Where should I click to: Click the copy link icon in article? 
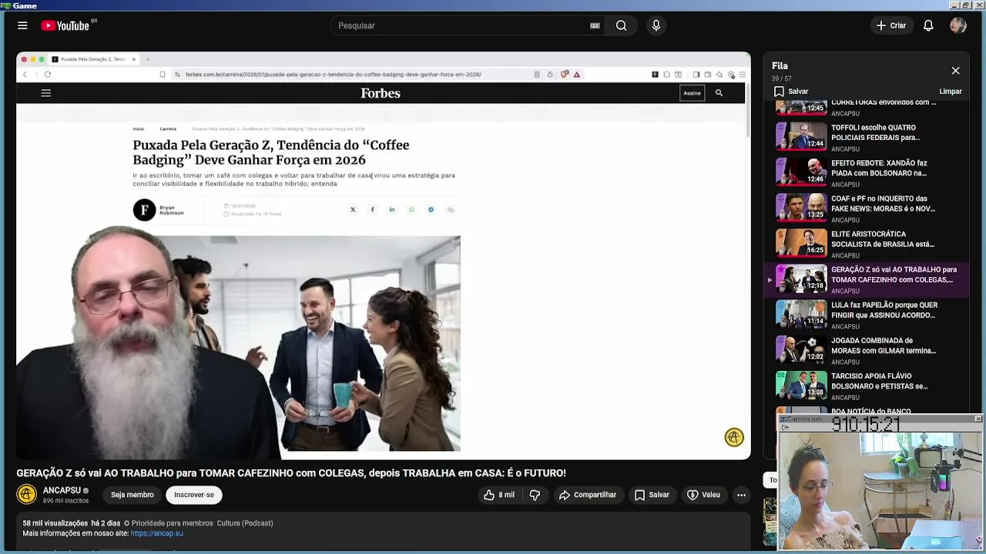coord(451,209)
